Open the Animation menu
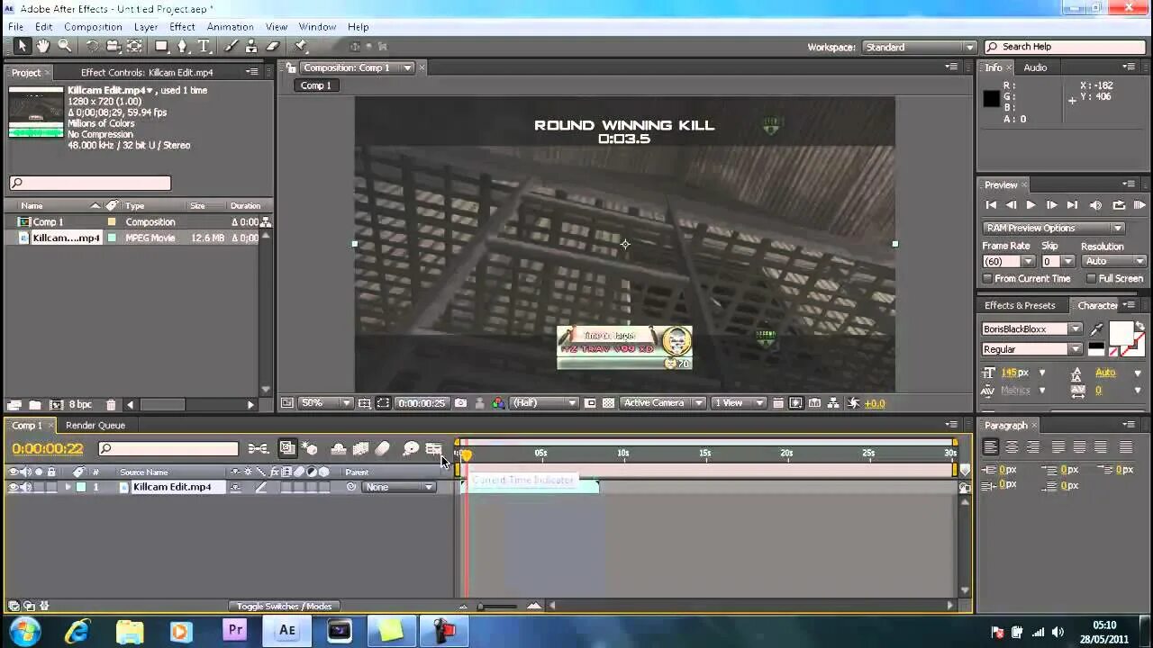1153x648 pixels. point(230,27)
